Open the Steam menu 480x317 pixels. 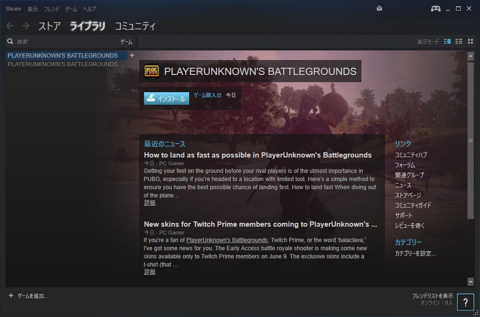[x=13, y=9]
